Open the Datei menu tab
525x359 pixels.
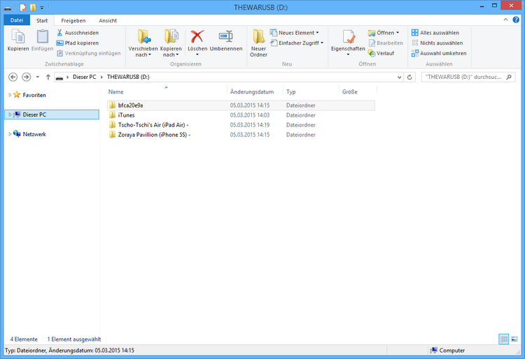(x=17, y=20)
